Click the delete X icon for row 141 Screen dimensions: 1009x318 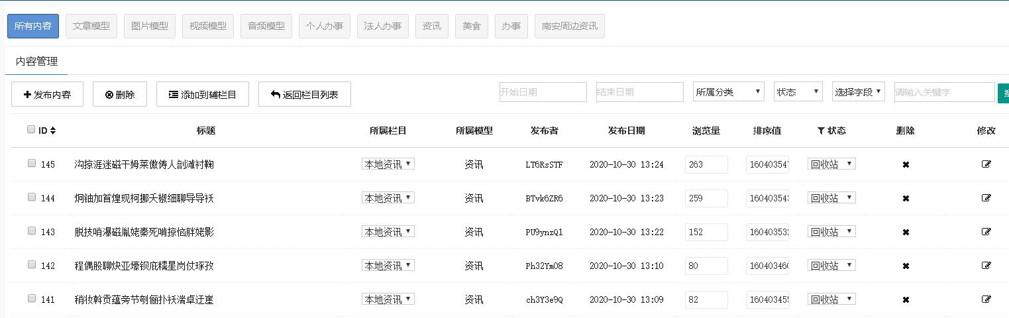point(906,299)
